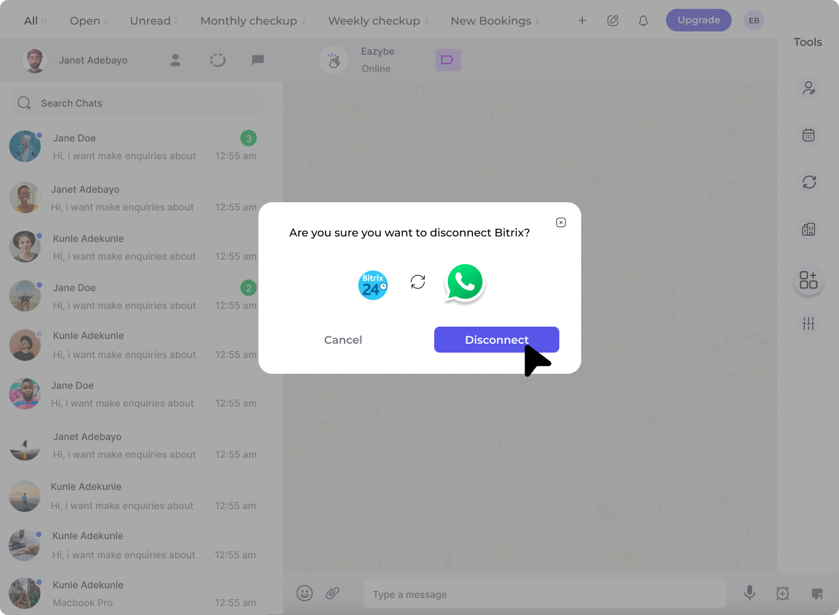Screen dimensions: 839x615
Task: Click the purple label icon beside Eazybe
Action: point(448,60)
